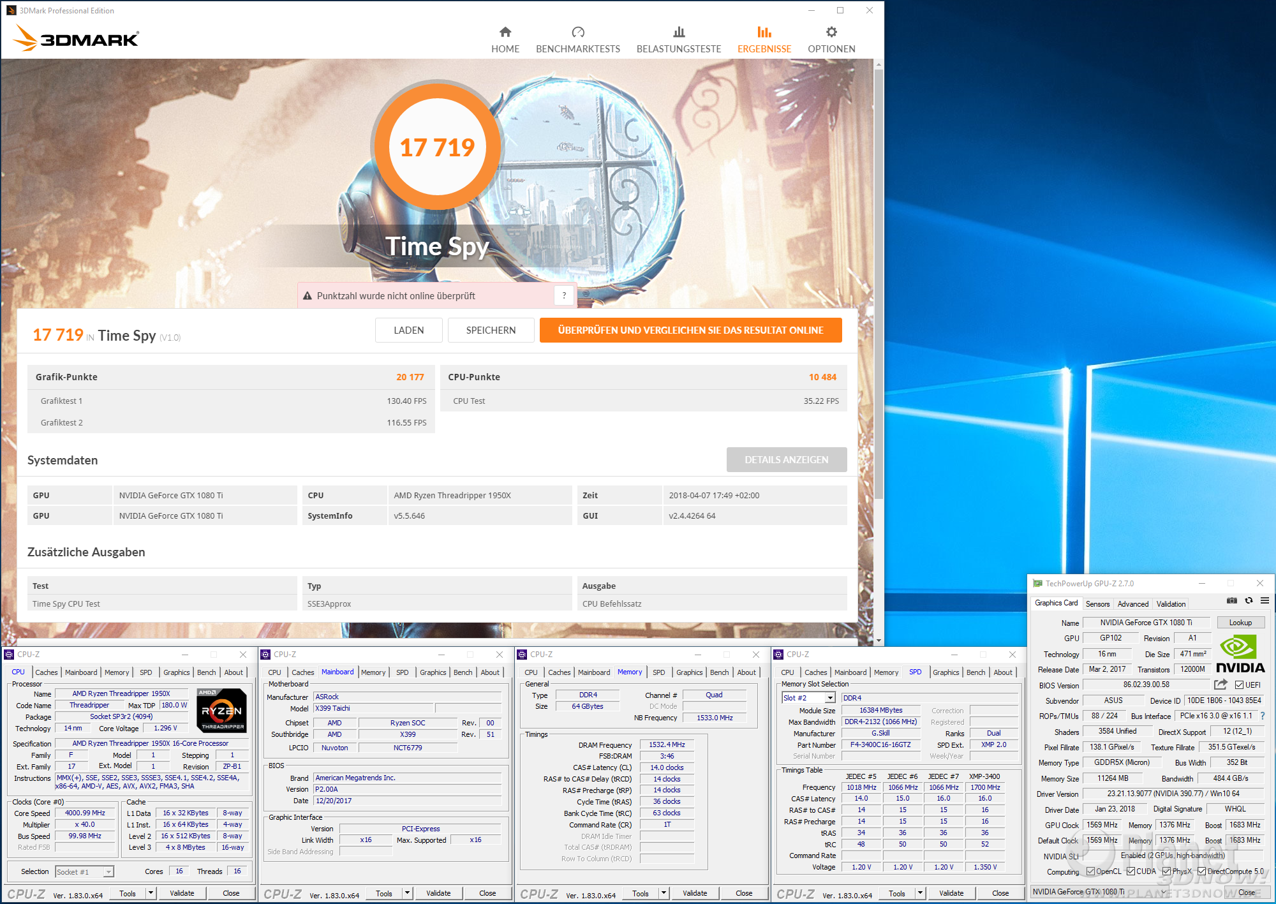This screenshot has width=1276, height=904.
Task: Expand Tools arrow in CPU-Z Memory timings window
Action: (664, 893)
